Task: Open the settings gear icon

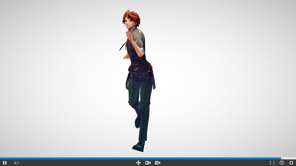Action: (291, 163)
